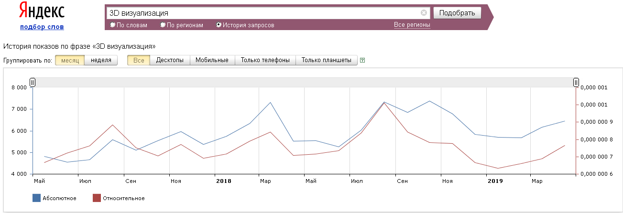This screenshot has height=213, width=623.
Task: Select the «По словам» radio option
Action: tap(113, 25)
